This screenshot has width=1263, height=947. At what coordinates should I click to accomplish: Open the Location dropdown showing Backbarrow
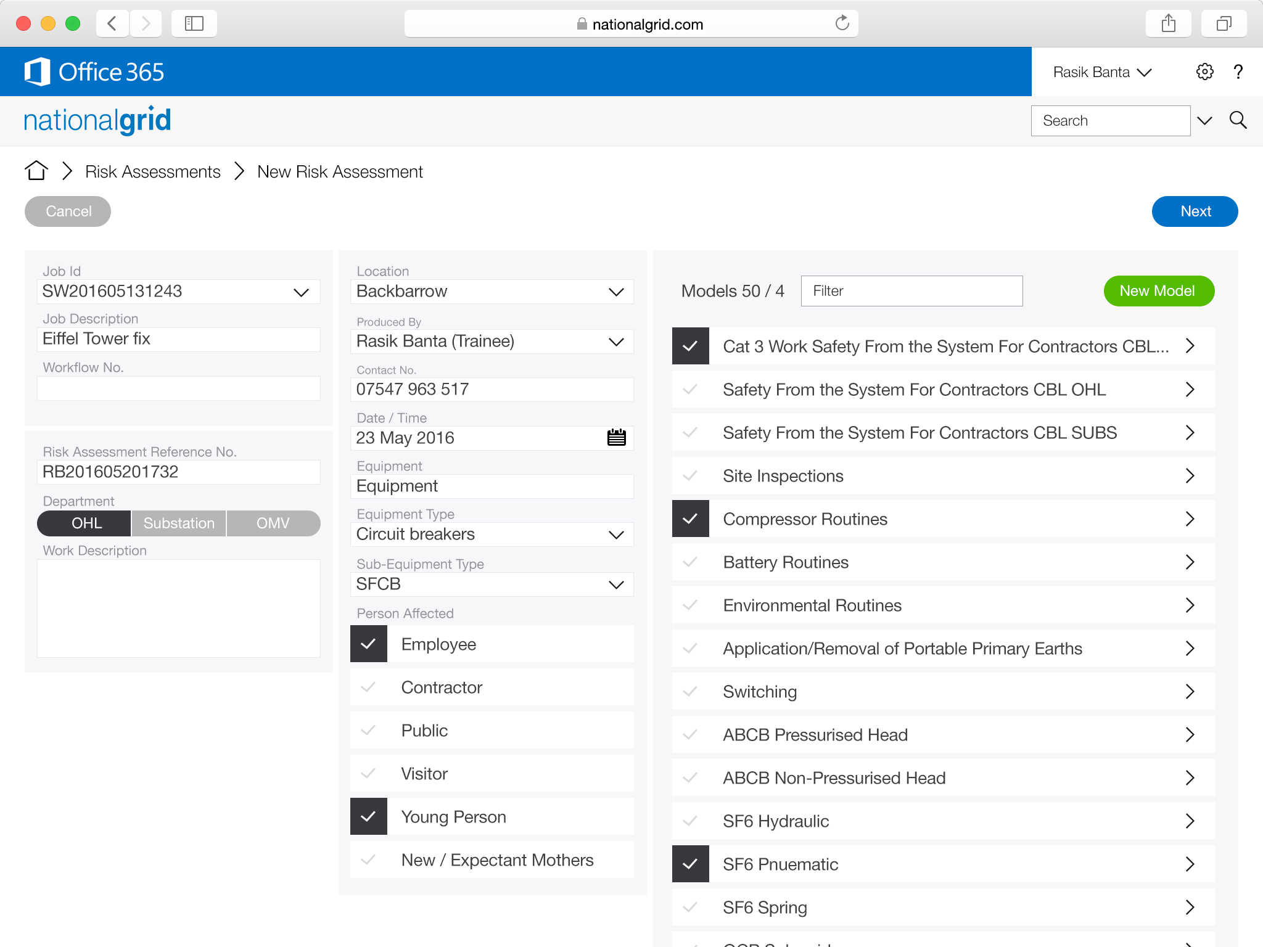point(615,292)
